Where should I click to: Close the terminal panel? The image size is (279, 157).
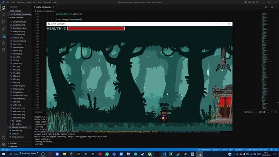276,112
